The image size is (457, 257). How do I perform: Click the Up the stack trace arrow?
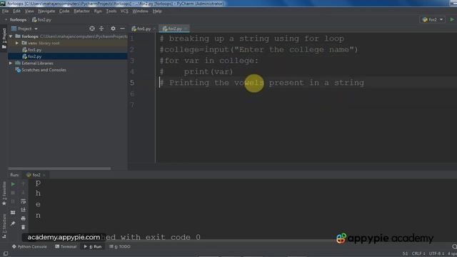pos(24,184)
